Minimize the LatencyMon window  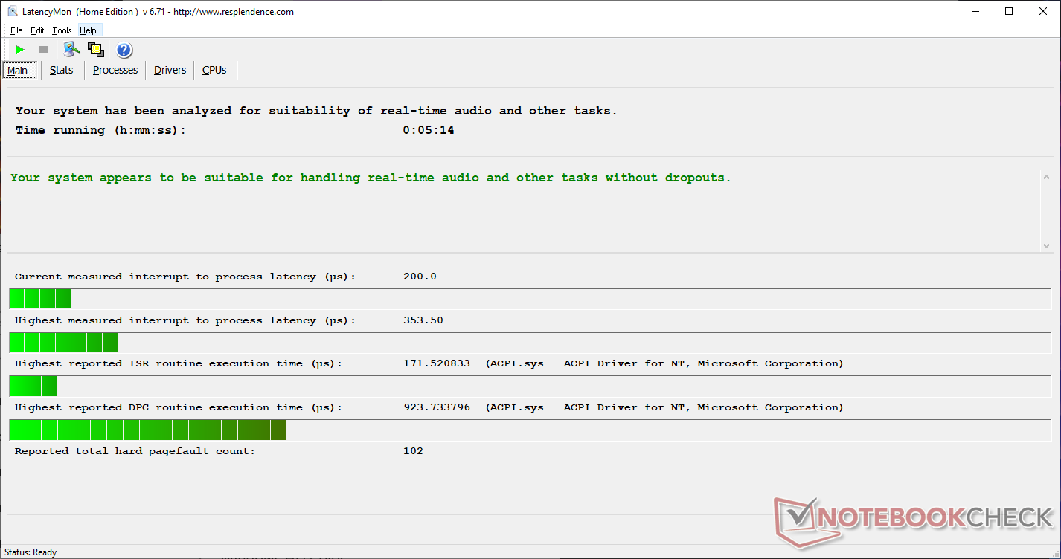coord(975,11)
